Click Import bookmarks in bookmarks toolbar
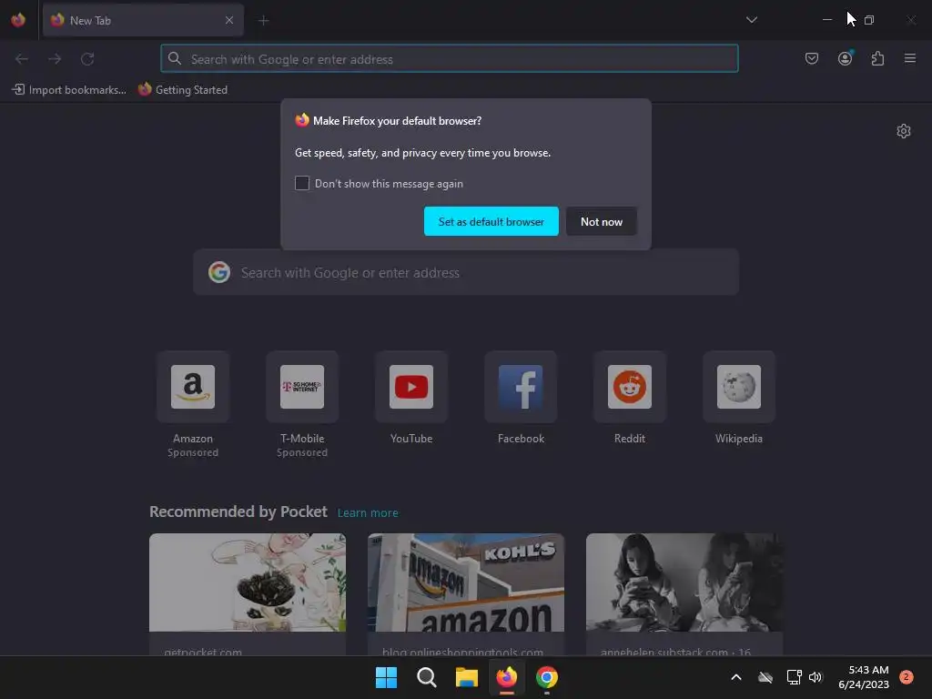 [69, 90]
